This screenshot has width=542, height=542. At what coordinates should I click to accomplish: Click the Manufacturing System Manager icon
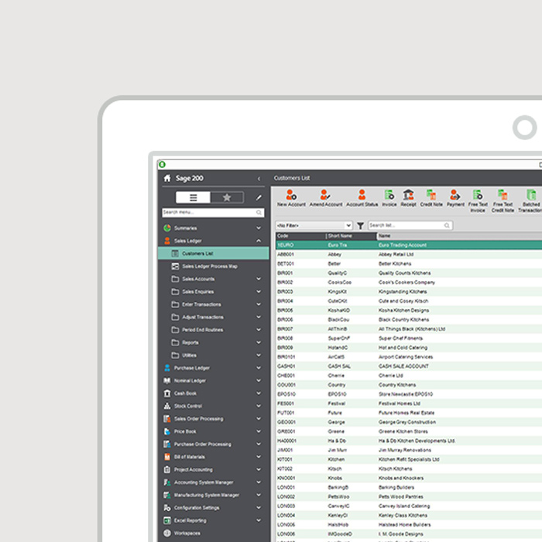(x=167, y=495)
